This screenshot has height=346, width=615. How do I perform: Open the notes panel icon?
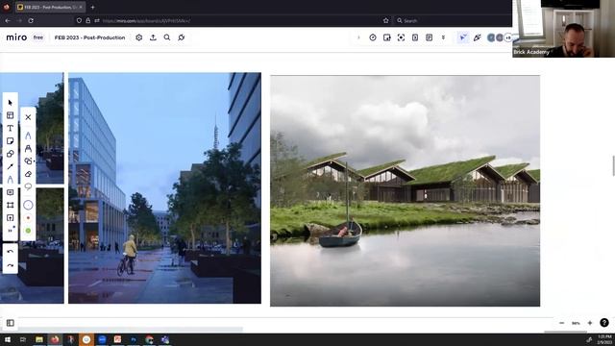pos(430,37)
